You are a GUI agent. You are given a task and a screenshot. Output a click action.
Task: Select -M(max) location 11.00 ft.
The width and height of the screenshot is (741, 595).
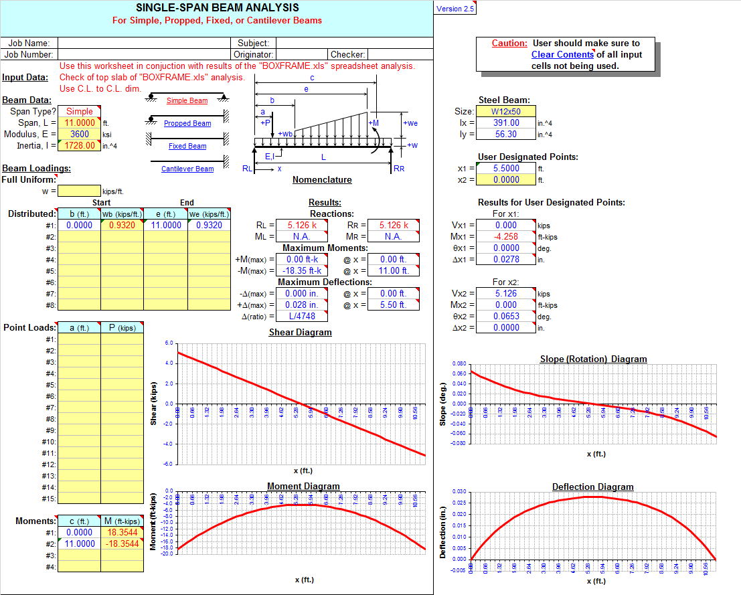[393, 270]
